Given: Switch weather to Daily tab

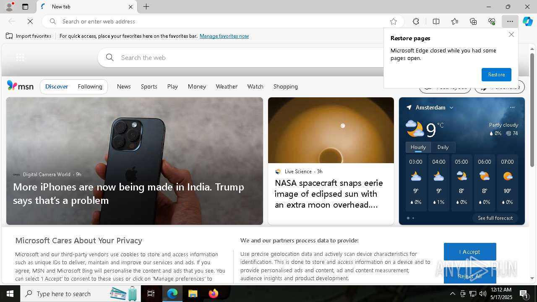Looking at the screenshot, I should point(443,147).
